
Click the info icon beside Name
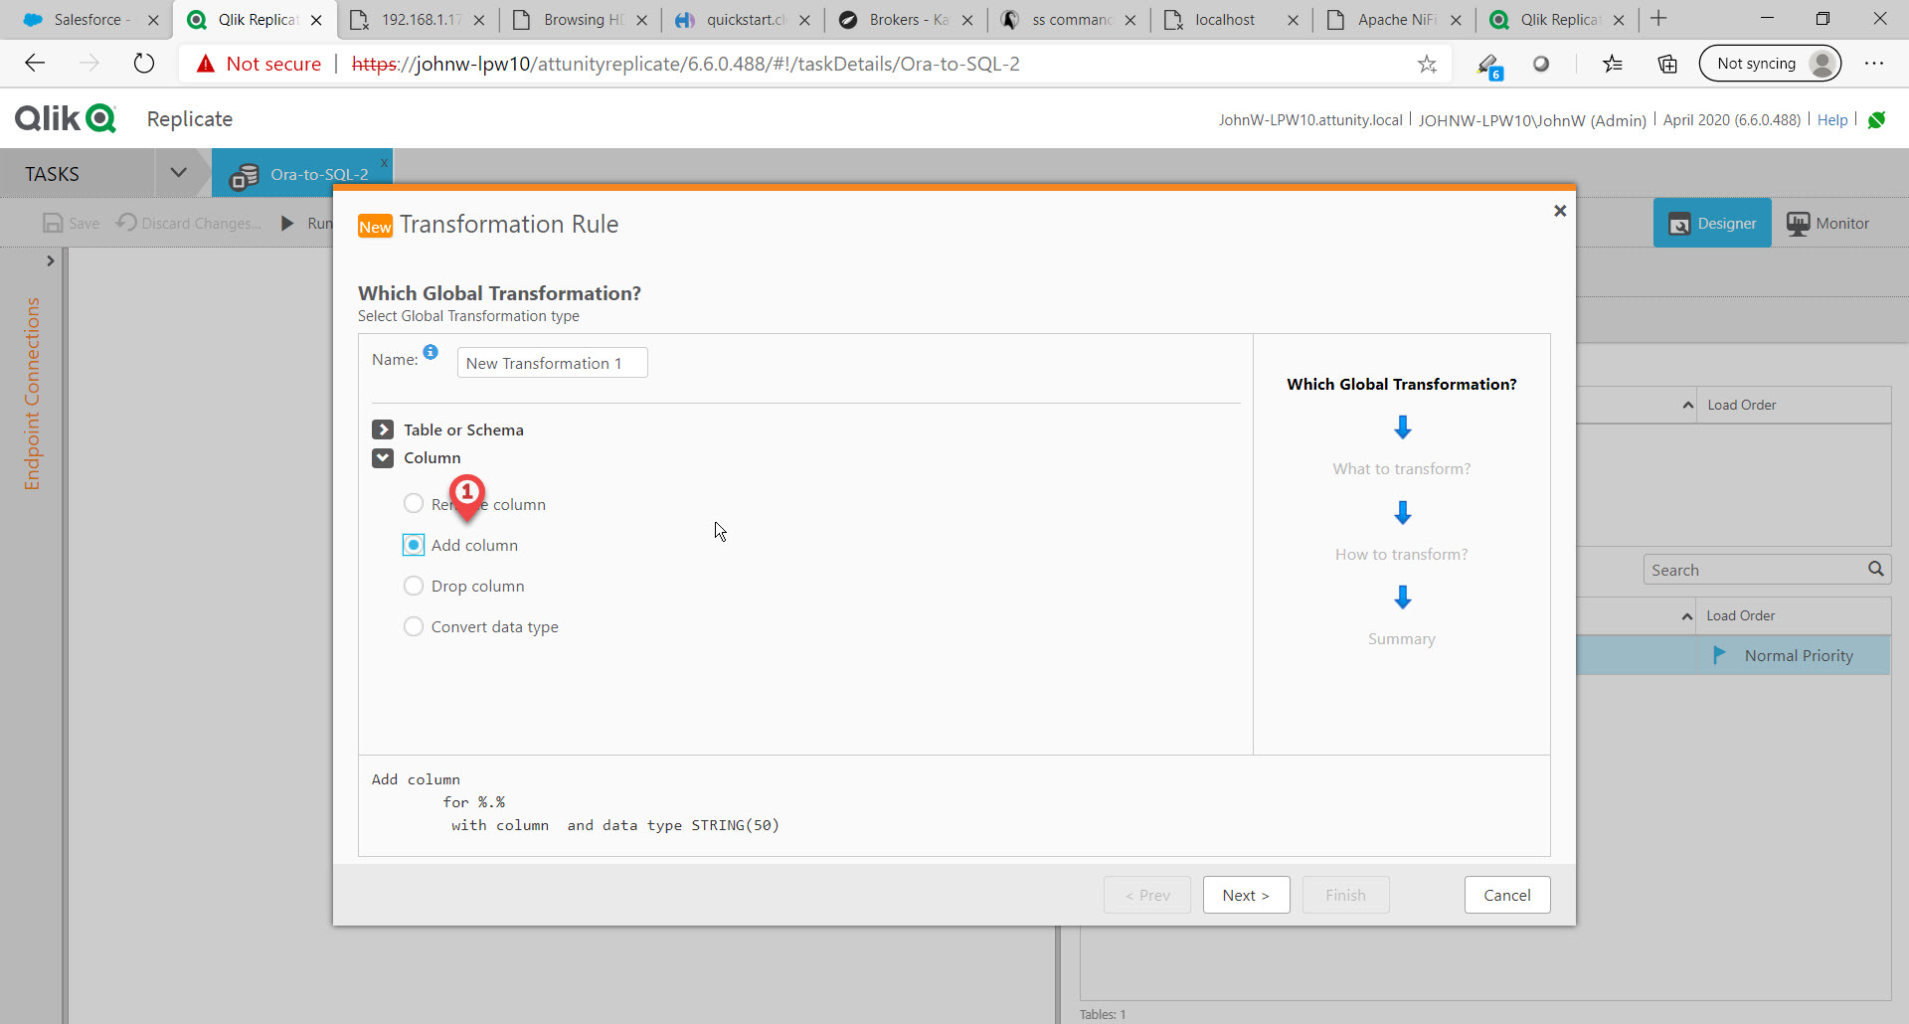pos(432,352)
